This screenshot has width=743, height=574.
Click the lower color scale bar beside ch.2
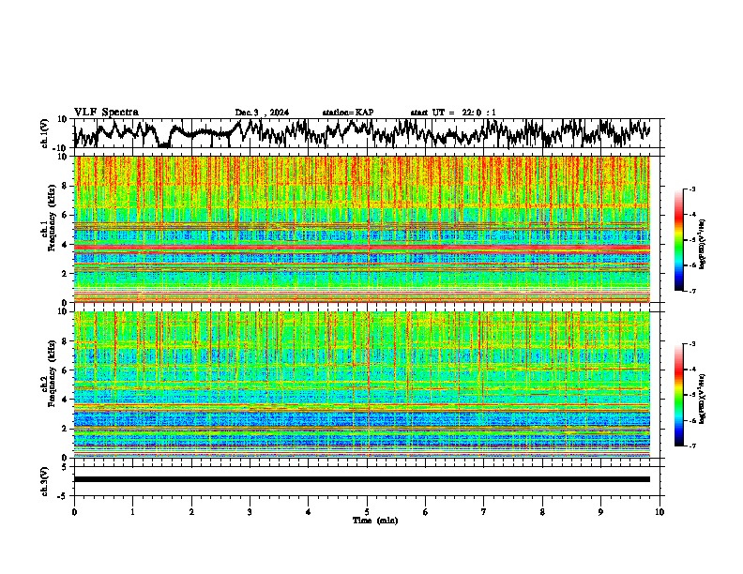[x=678, y=395]
